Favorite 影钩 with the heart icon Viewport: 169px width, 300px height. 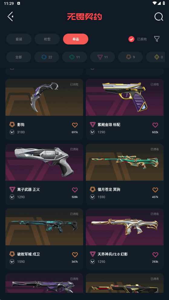[x=75, y=125]
